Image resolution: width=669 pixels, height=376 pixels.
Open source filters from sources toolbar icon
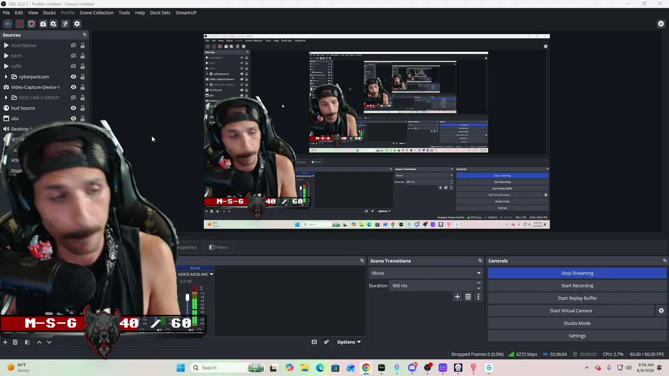pos(27,342)
